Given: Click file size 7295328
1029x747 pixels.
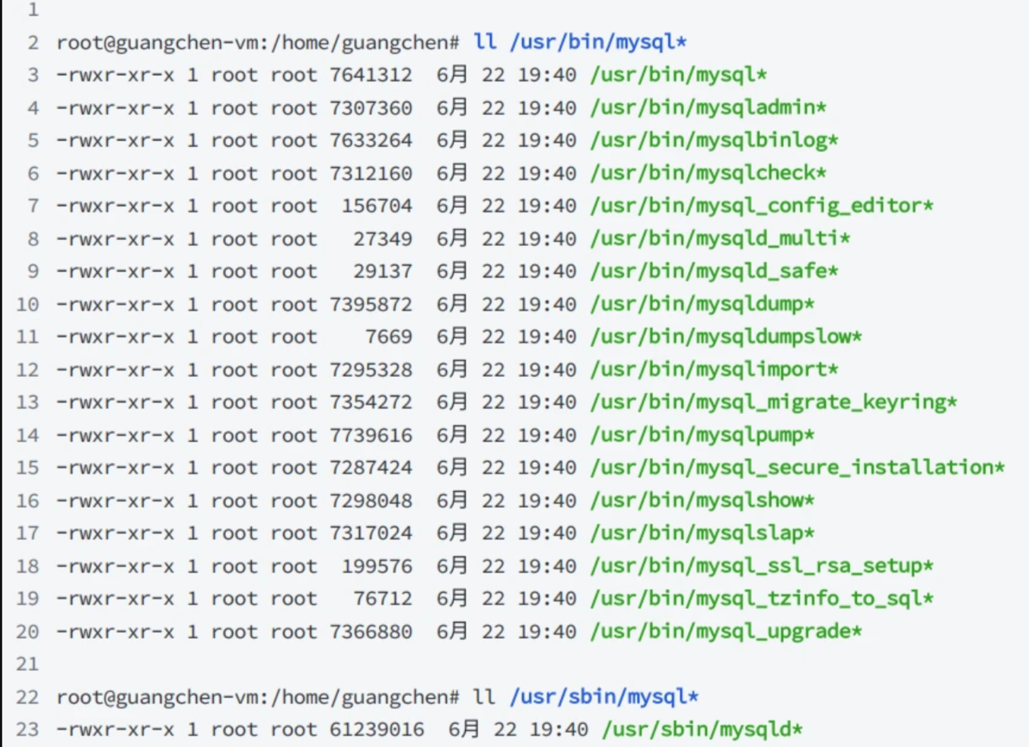Looking at the screenshot, I should [371, 369].
